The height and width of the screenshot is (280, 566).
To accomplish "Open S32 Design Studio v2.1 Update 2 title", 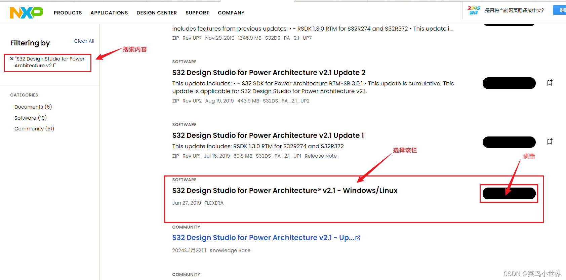I will [269, 73].
